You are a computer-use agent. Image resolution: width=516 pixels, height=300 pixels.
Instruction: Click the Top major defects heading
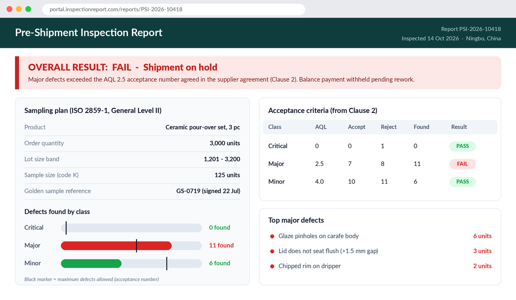296,220
